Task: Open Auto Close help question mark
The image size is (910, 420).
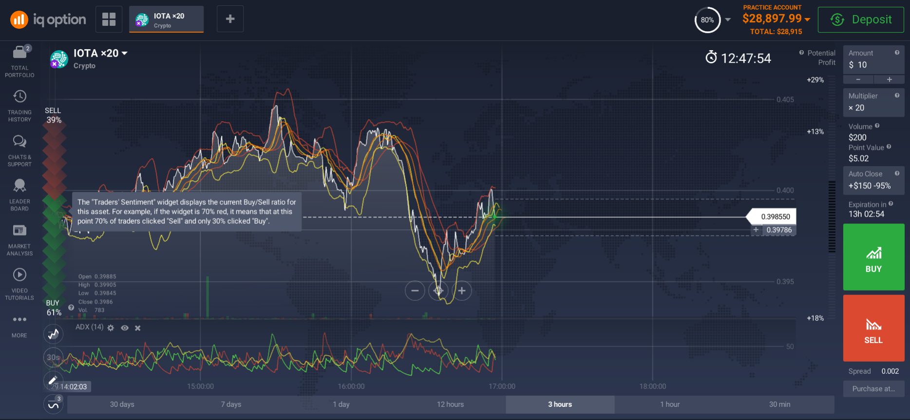Action: coord(897,173)
